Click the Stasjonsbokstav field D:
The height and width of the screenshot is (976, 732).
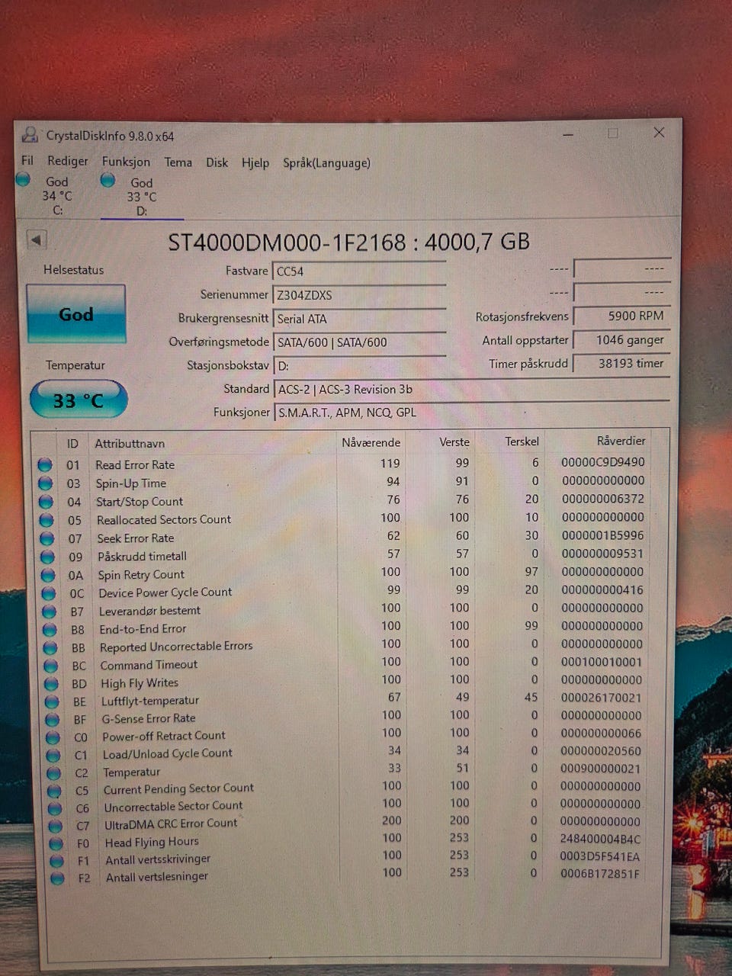(x=359, y=366)
